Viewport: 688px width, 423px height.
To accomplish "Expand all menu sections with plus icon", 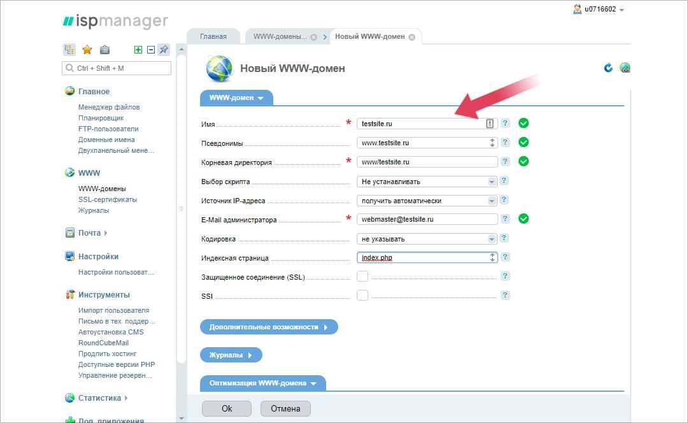I will coord(138,50).
